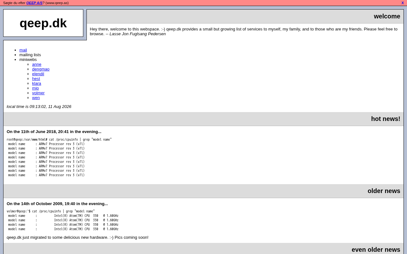
Task: Open the elendil miniweb link
Action: pos(38,74)
